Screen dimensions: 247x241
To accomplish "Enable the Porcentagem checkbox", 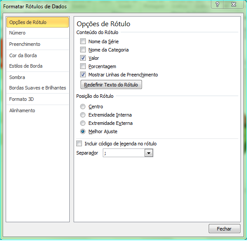I will 83,66.
